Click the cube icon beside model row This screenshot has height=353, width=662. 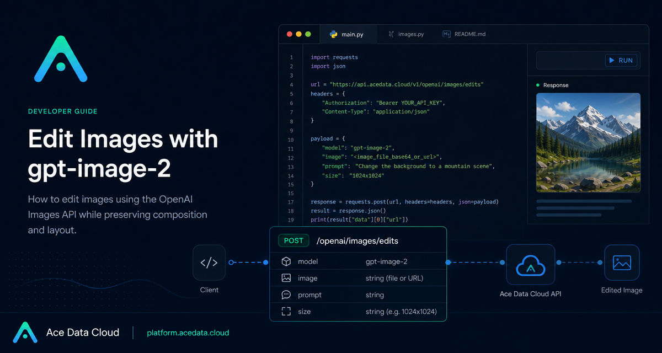point(286,261)
